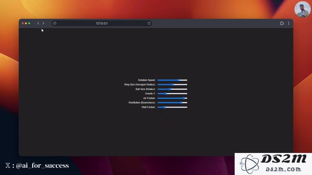Adjust the Gravity Y slider
312x175 pixels.
(172, 93)
